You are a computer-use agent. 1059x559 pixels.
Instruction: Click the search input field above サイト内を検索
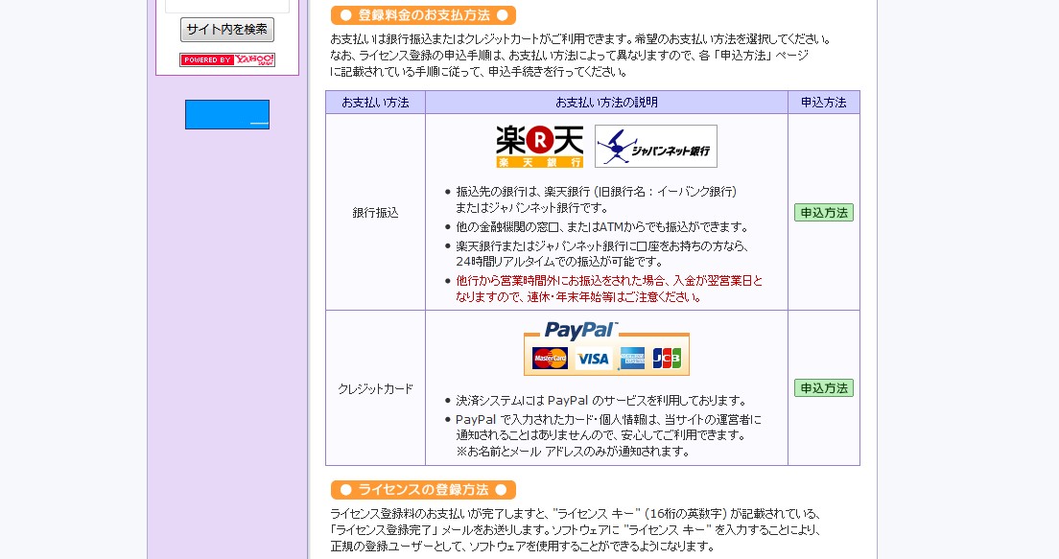(227, 6)
